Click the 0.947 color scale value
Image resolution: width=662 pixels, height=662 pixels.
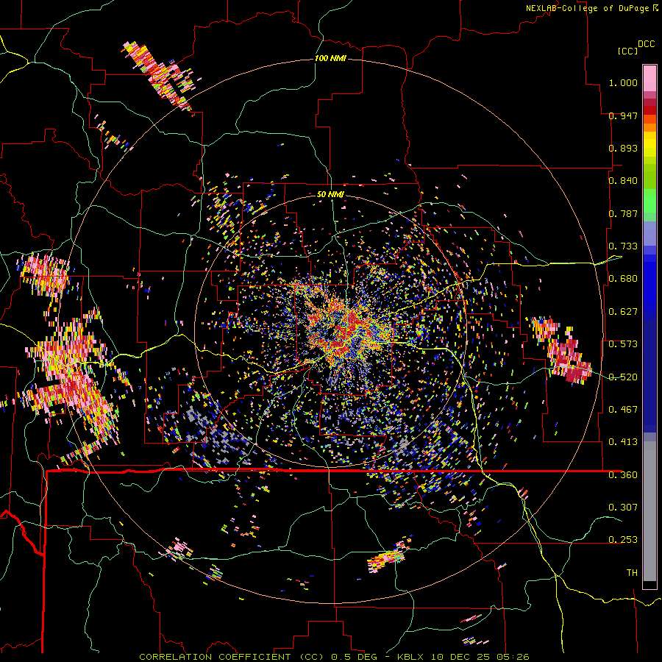pyautogui.click(x=623, y=115)
